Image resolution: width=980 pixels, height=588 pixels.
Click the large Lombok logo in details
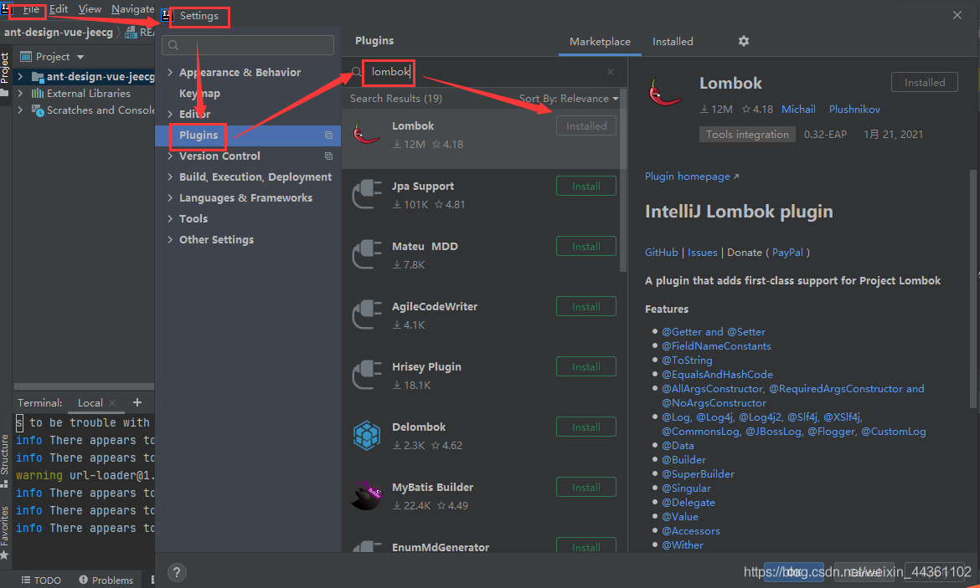point(665,92)
